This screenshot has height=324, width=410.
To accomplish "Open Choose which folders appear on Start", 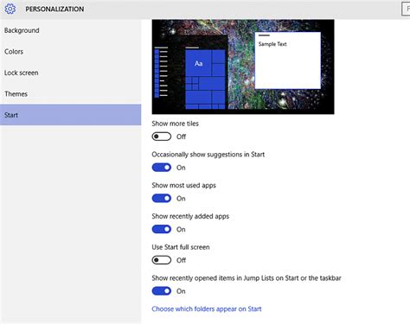I will click(207, 309).
